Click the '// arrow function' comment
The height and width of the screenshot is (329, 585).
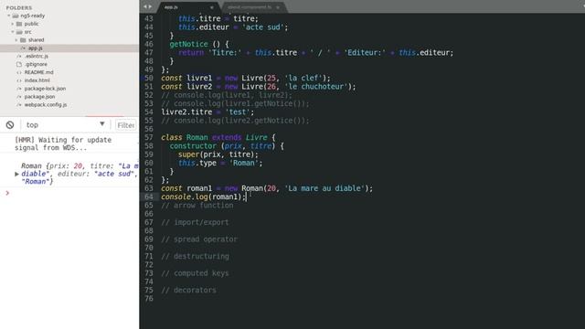[x=197, y=205]
